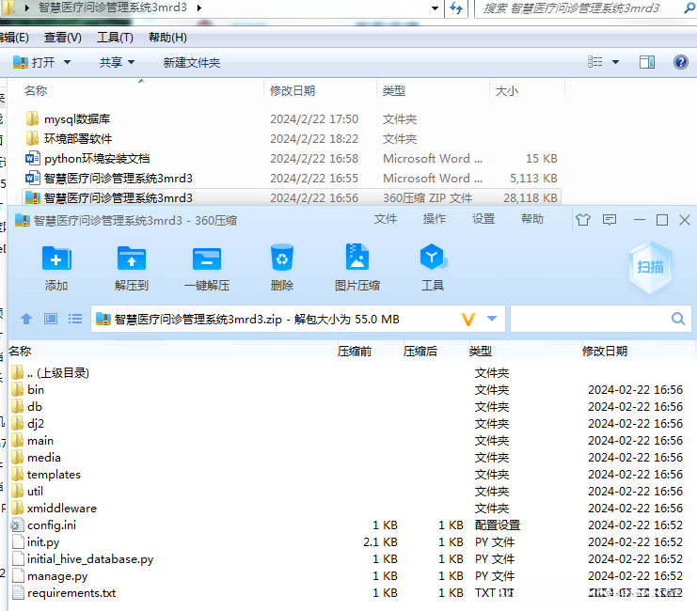Click the feedback message icon in 360压缩 title bar

click(609, 220)
